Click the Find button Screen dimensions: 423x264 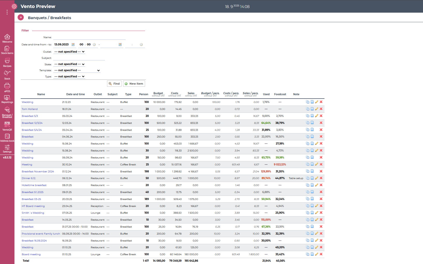114,84
